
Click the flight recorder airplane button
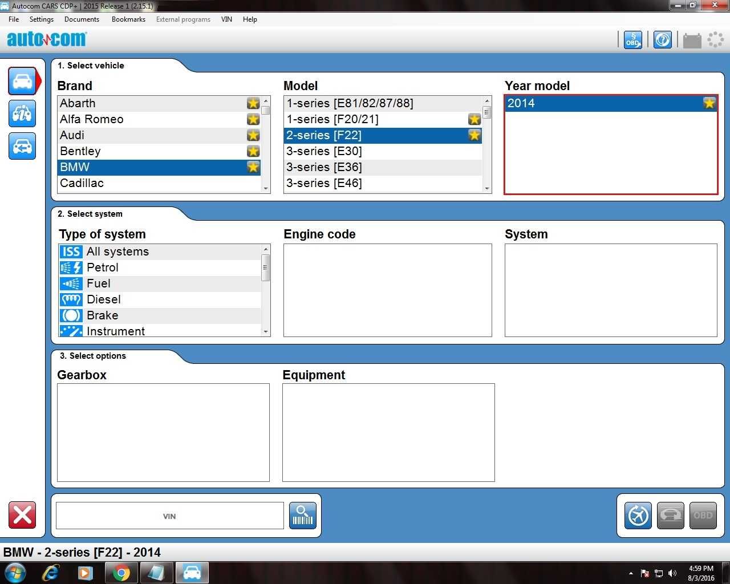[638, 516]
